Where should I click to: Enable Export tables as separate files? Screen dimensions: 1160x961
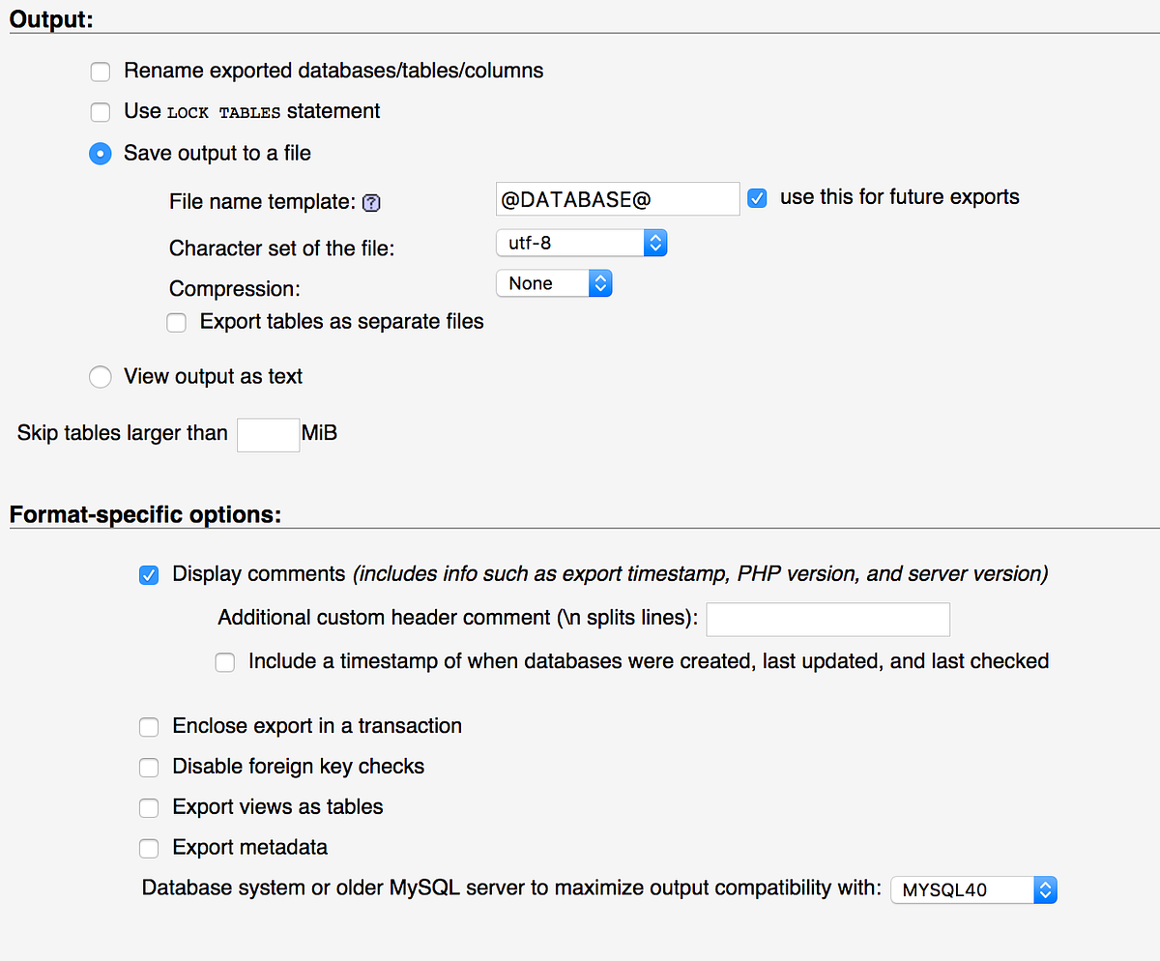[176, 323]
